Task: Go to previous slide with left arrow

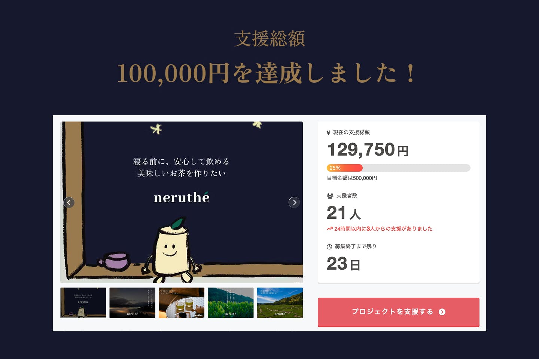Action: click(x=69, y=202)
